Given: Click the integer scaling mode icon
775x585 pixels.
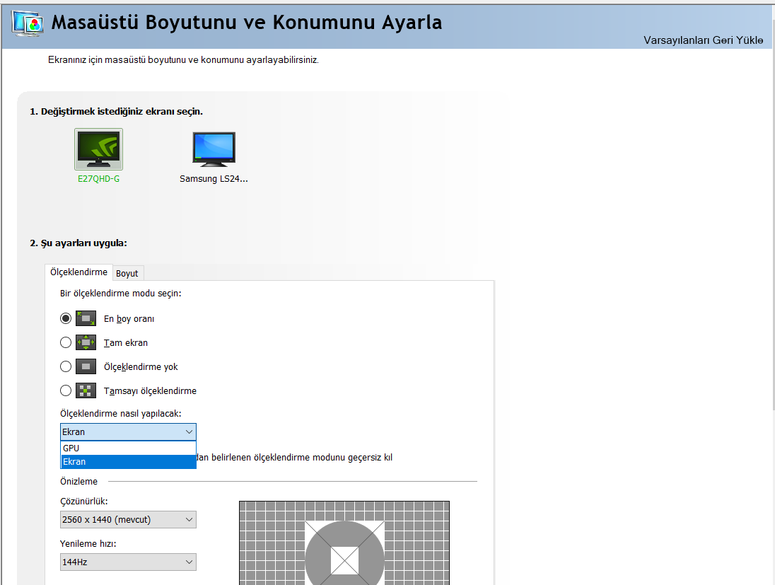Looking at the screenshot, I should (x=86, y=390).
